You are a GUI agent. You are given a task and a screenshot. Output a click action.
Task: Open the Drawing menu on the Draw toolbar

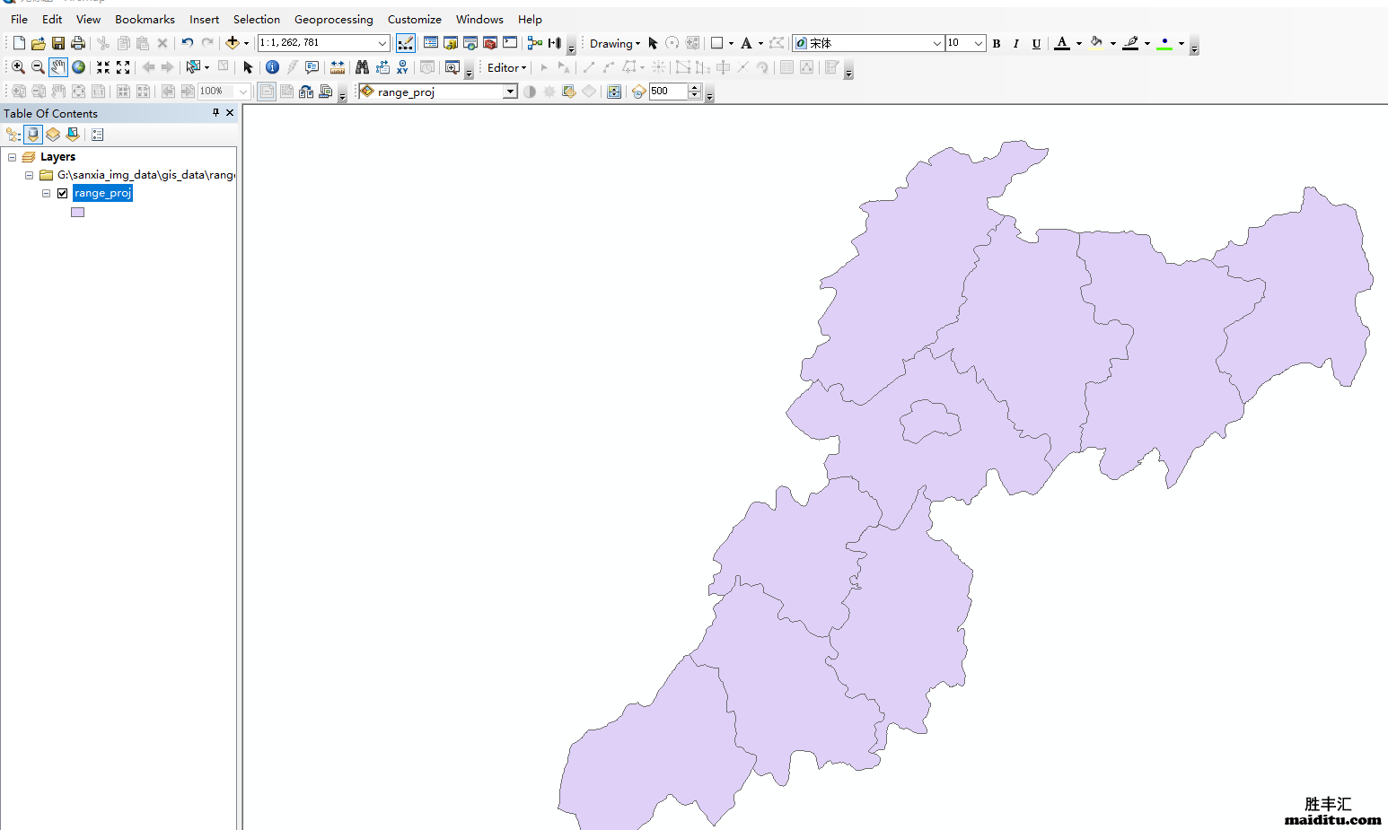click(x=614, y=43)
